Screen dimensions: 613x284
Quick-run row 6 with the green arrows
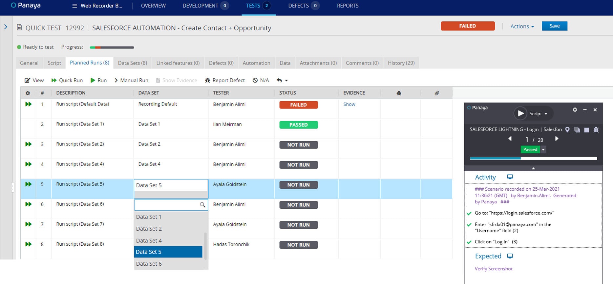[29, 204]
